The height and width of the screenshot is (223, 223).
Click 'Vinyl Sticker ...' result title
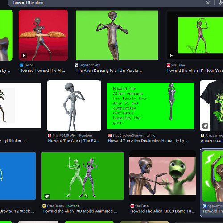[x=13, y=141]
